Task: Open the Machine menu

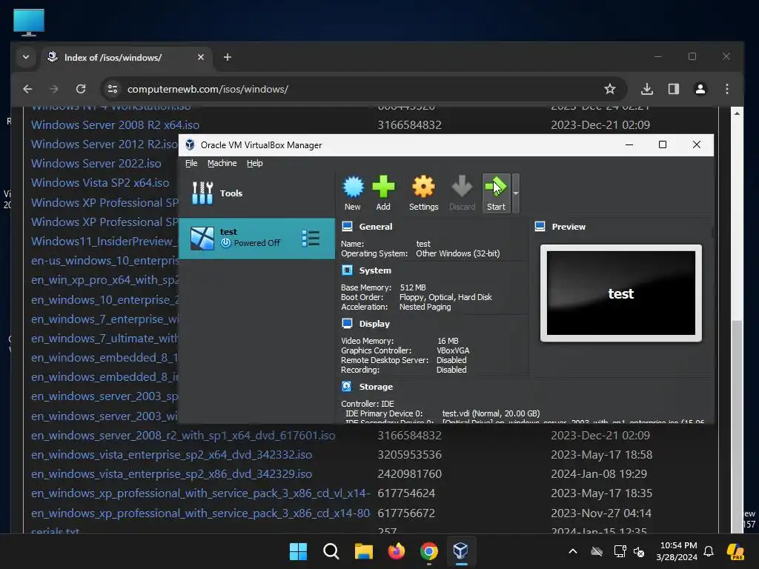Action: point(222,163)
